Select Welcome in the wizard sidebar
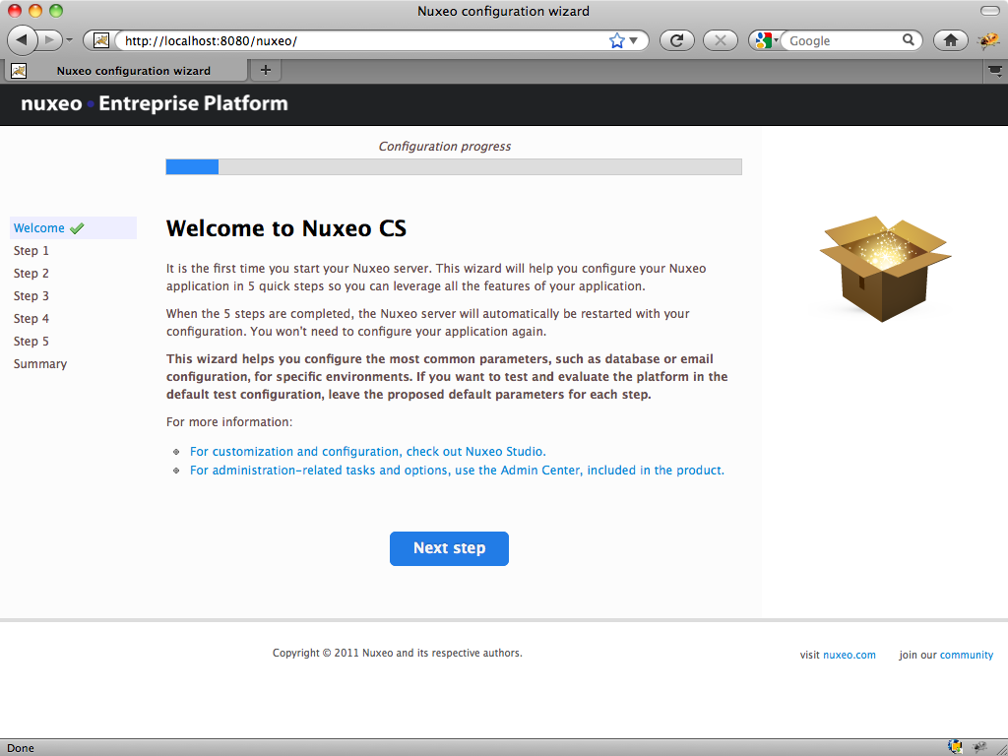 [x=39, y=228]
